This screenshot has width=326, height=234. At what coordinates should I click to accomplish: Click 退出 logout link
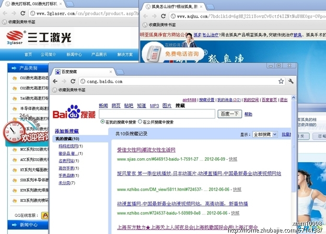coord(284,100)
